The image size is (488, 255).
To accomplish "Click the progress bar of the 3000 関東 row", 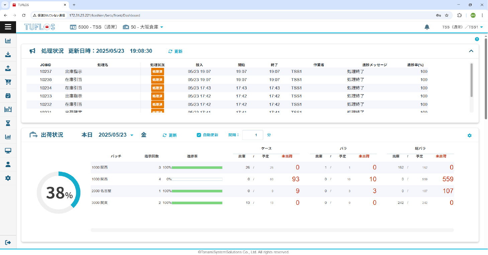I will [197, 203].
